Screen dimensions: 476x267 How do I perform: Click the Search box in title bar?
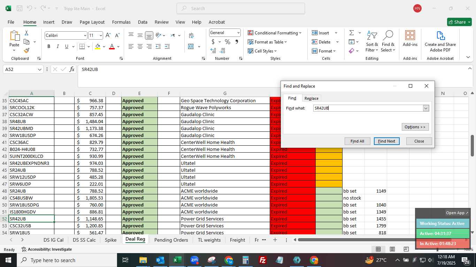coord(240,8)
